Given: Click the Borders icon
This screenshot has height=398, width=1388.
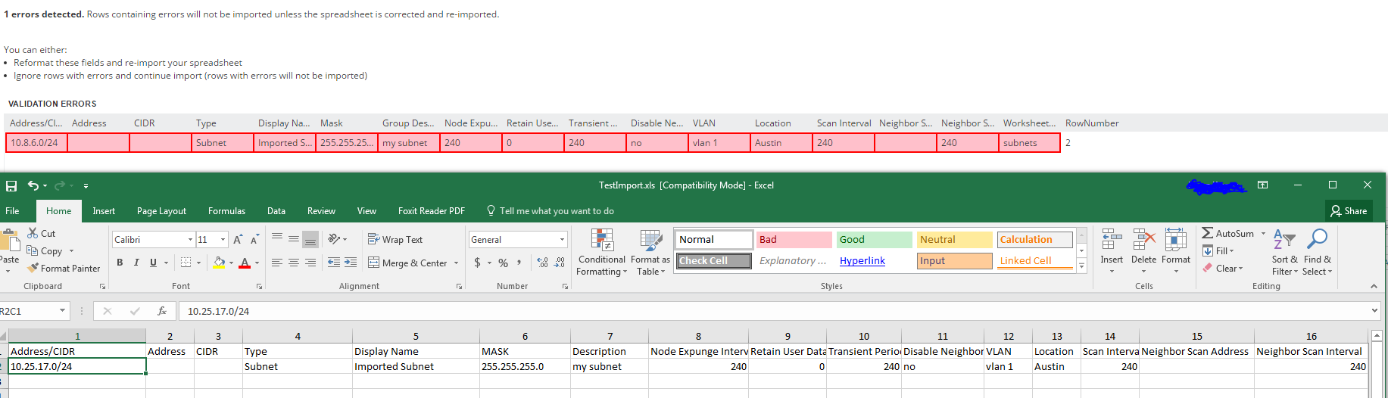Looking at the screenshot, I should click(x=186, y=263).
